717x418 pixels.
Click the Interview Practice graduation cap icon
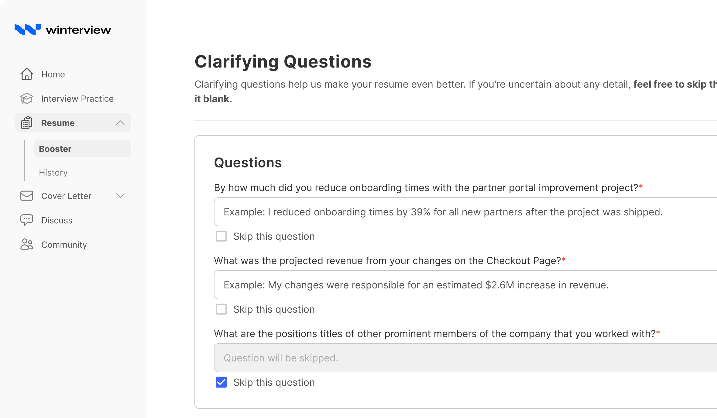[x=27, y=99]
